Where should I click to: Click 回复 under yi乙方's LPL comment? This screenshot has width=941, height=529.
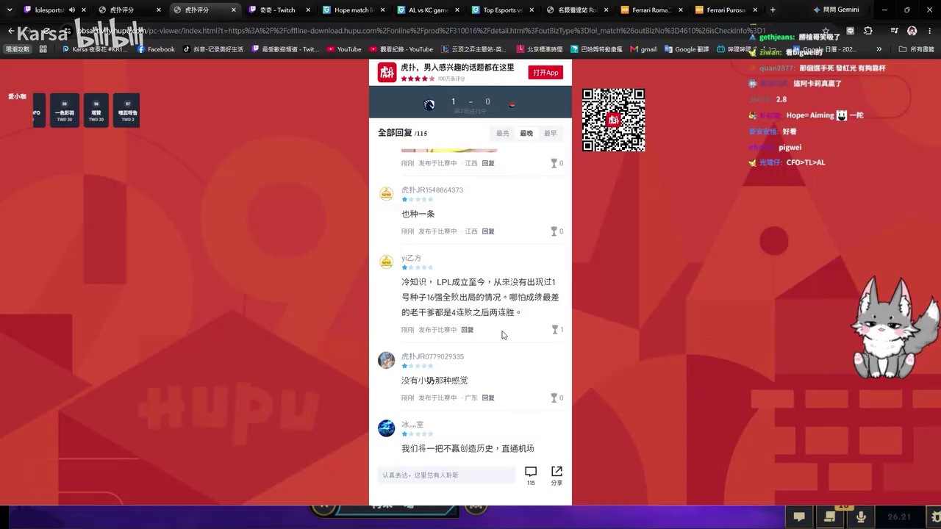click(467, 330)
